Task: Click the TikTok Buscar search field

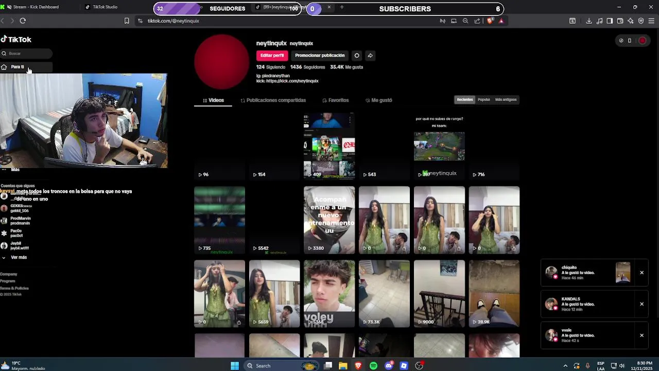Action: tap(26, 53)
